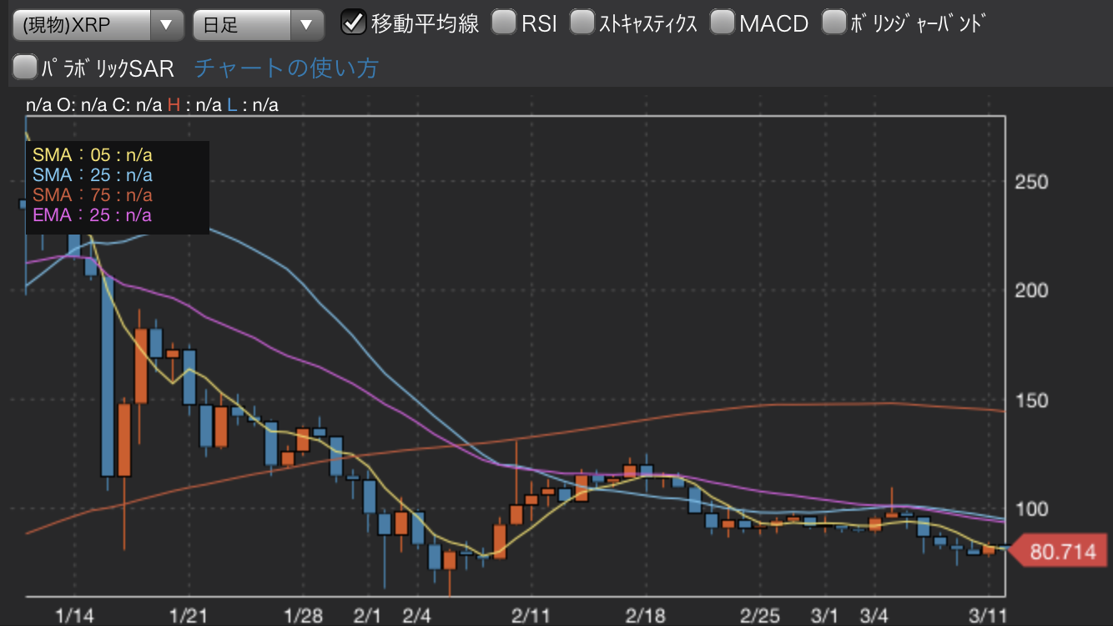
Task: Open the (現物)XRP symbol dropdown
Action: point(98,25)
